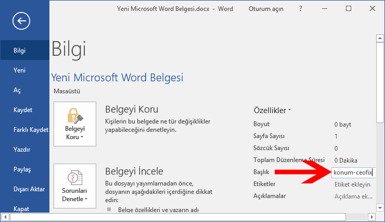The image size is (385, 222).
Task: Click the Toplam Düzenleme Süresi label
Action: tap(289, 160)
